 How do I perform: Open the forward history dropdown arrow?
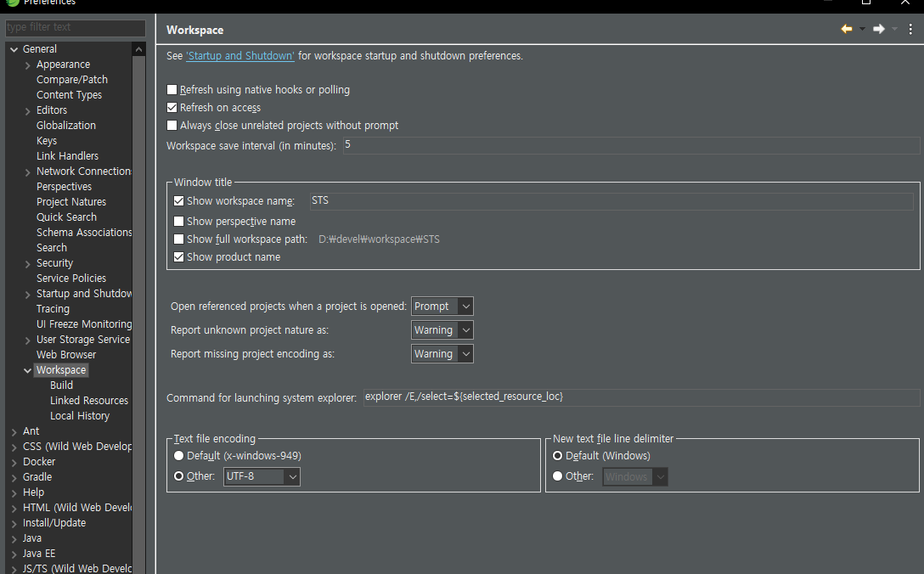tap(894, 29)
